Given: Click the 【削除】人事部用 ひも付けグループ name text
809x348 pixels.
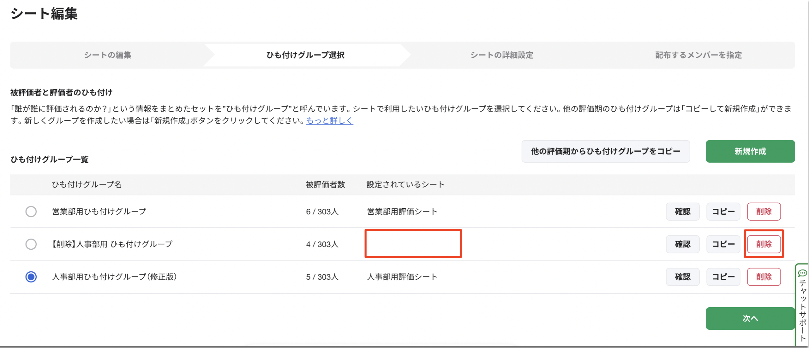Looking at the screenshot, I should coord(112,244).
